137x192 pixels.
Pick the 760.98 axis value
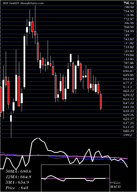[x=129, y=27]
